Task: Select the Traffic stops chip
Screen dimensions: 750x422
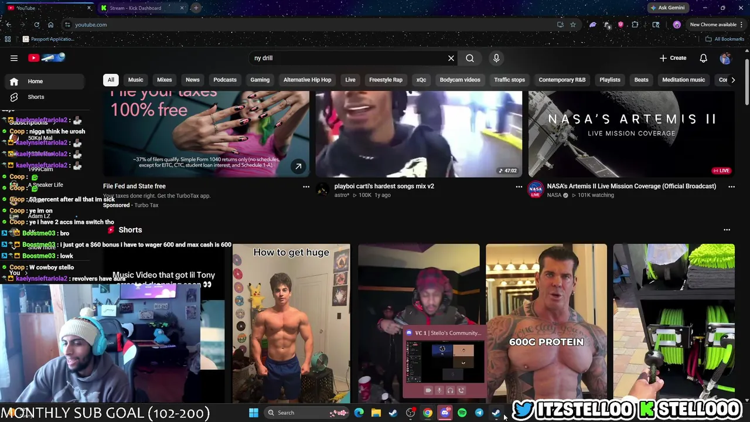Action: [x=509, y=80]
